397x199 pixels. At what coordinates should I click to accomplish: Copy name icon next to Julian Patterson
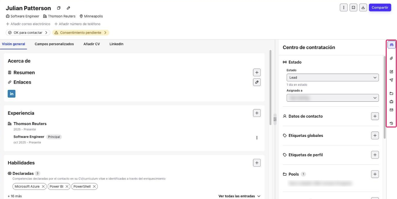click(59, 8)
